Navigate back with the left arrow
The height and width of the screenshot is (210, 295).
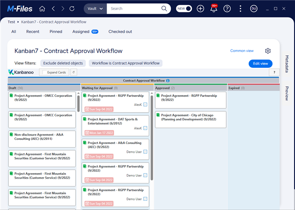[53, 9]
